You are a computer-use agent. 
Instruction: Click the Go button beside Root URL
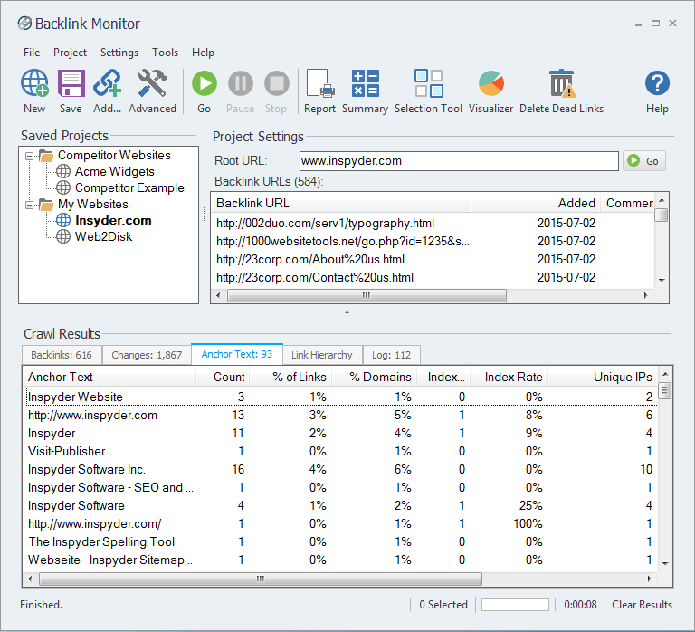[644, 161]
